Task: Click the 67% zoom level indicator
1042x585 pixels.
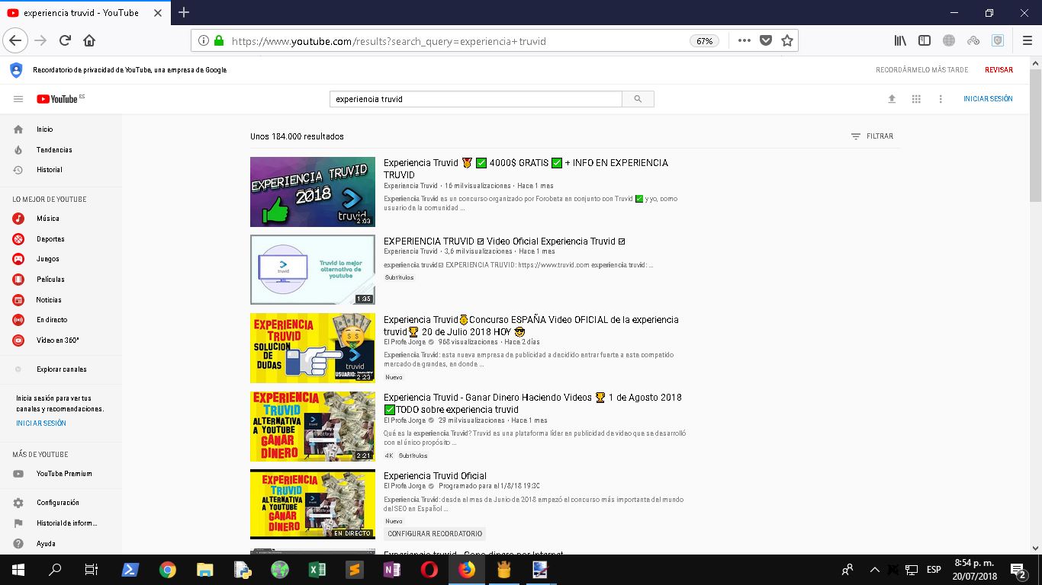Action: tap(705, 41)
